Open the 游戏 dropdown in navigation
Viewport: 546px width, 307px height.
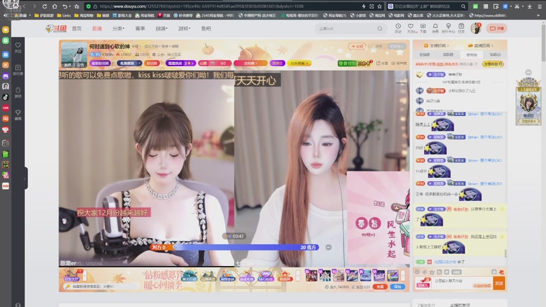(x=184, y=29)
